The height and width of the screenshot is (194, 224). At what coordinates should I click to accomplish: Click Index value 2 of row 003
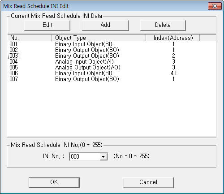(173, 56)
